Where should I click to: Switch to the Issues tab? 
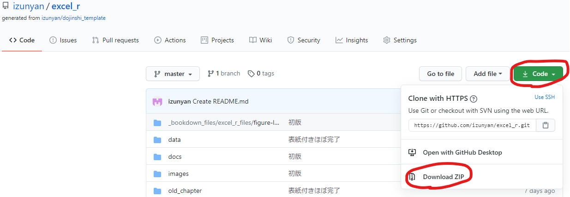tap(63, 40)
